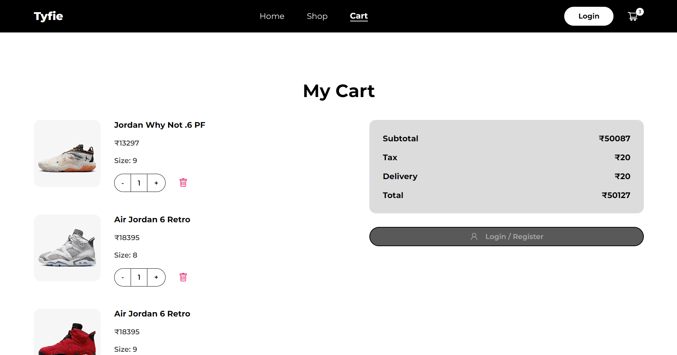Click the Tyfie logo
677x355 pixels.
49,16
